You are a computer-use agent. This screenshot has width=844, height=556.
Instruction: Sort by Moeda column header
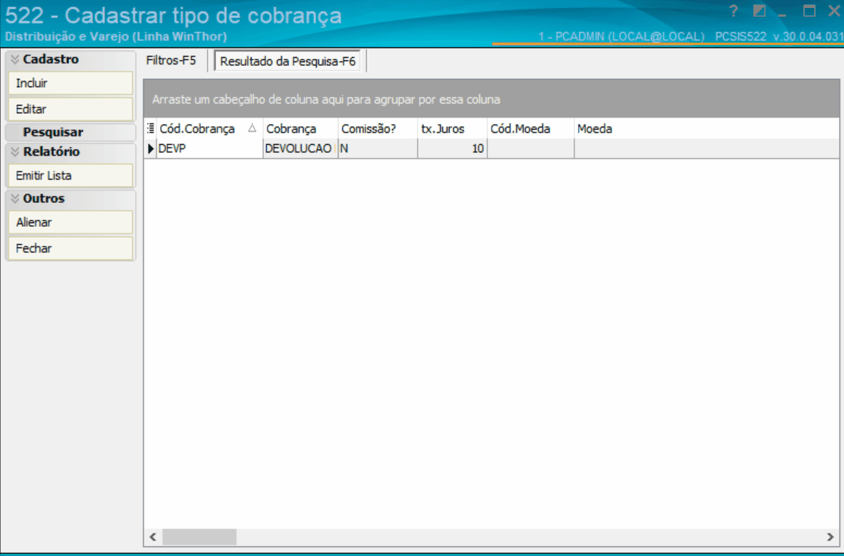[706, 128]
